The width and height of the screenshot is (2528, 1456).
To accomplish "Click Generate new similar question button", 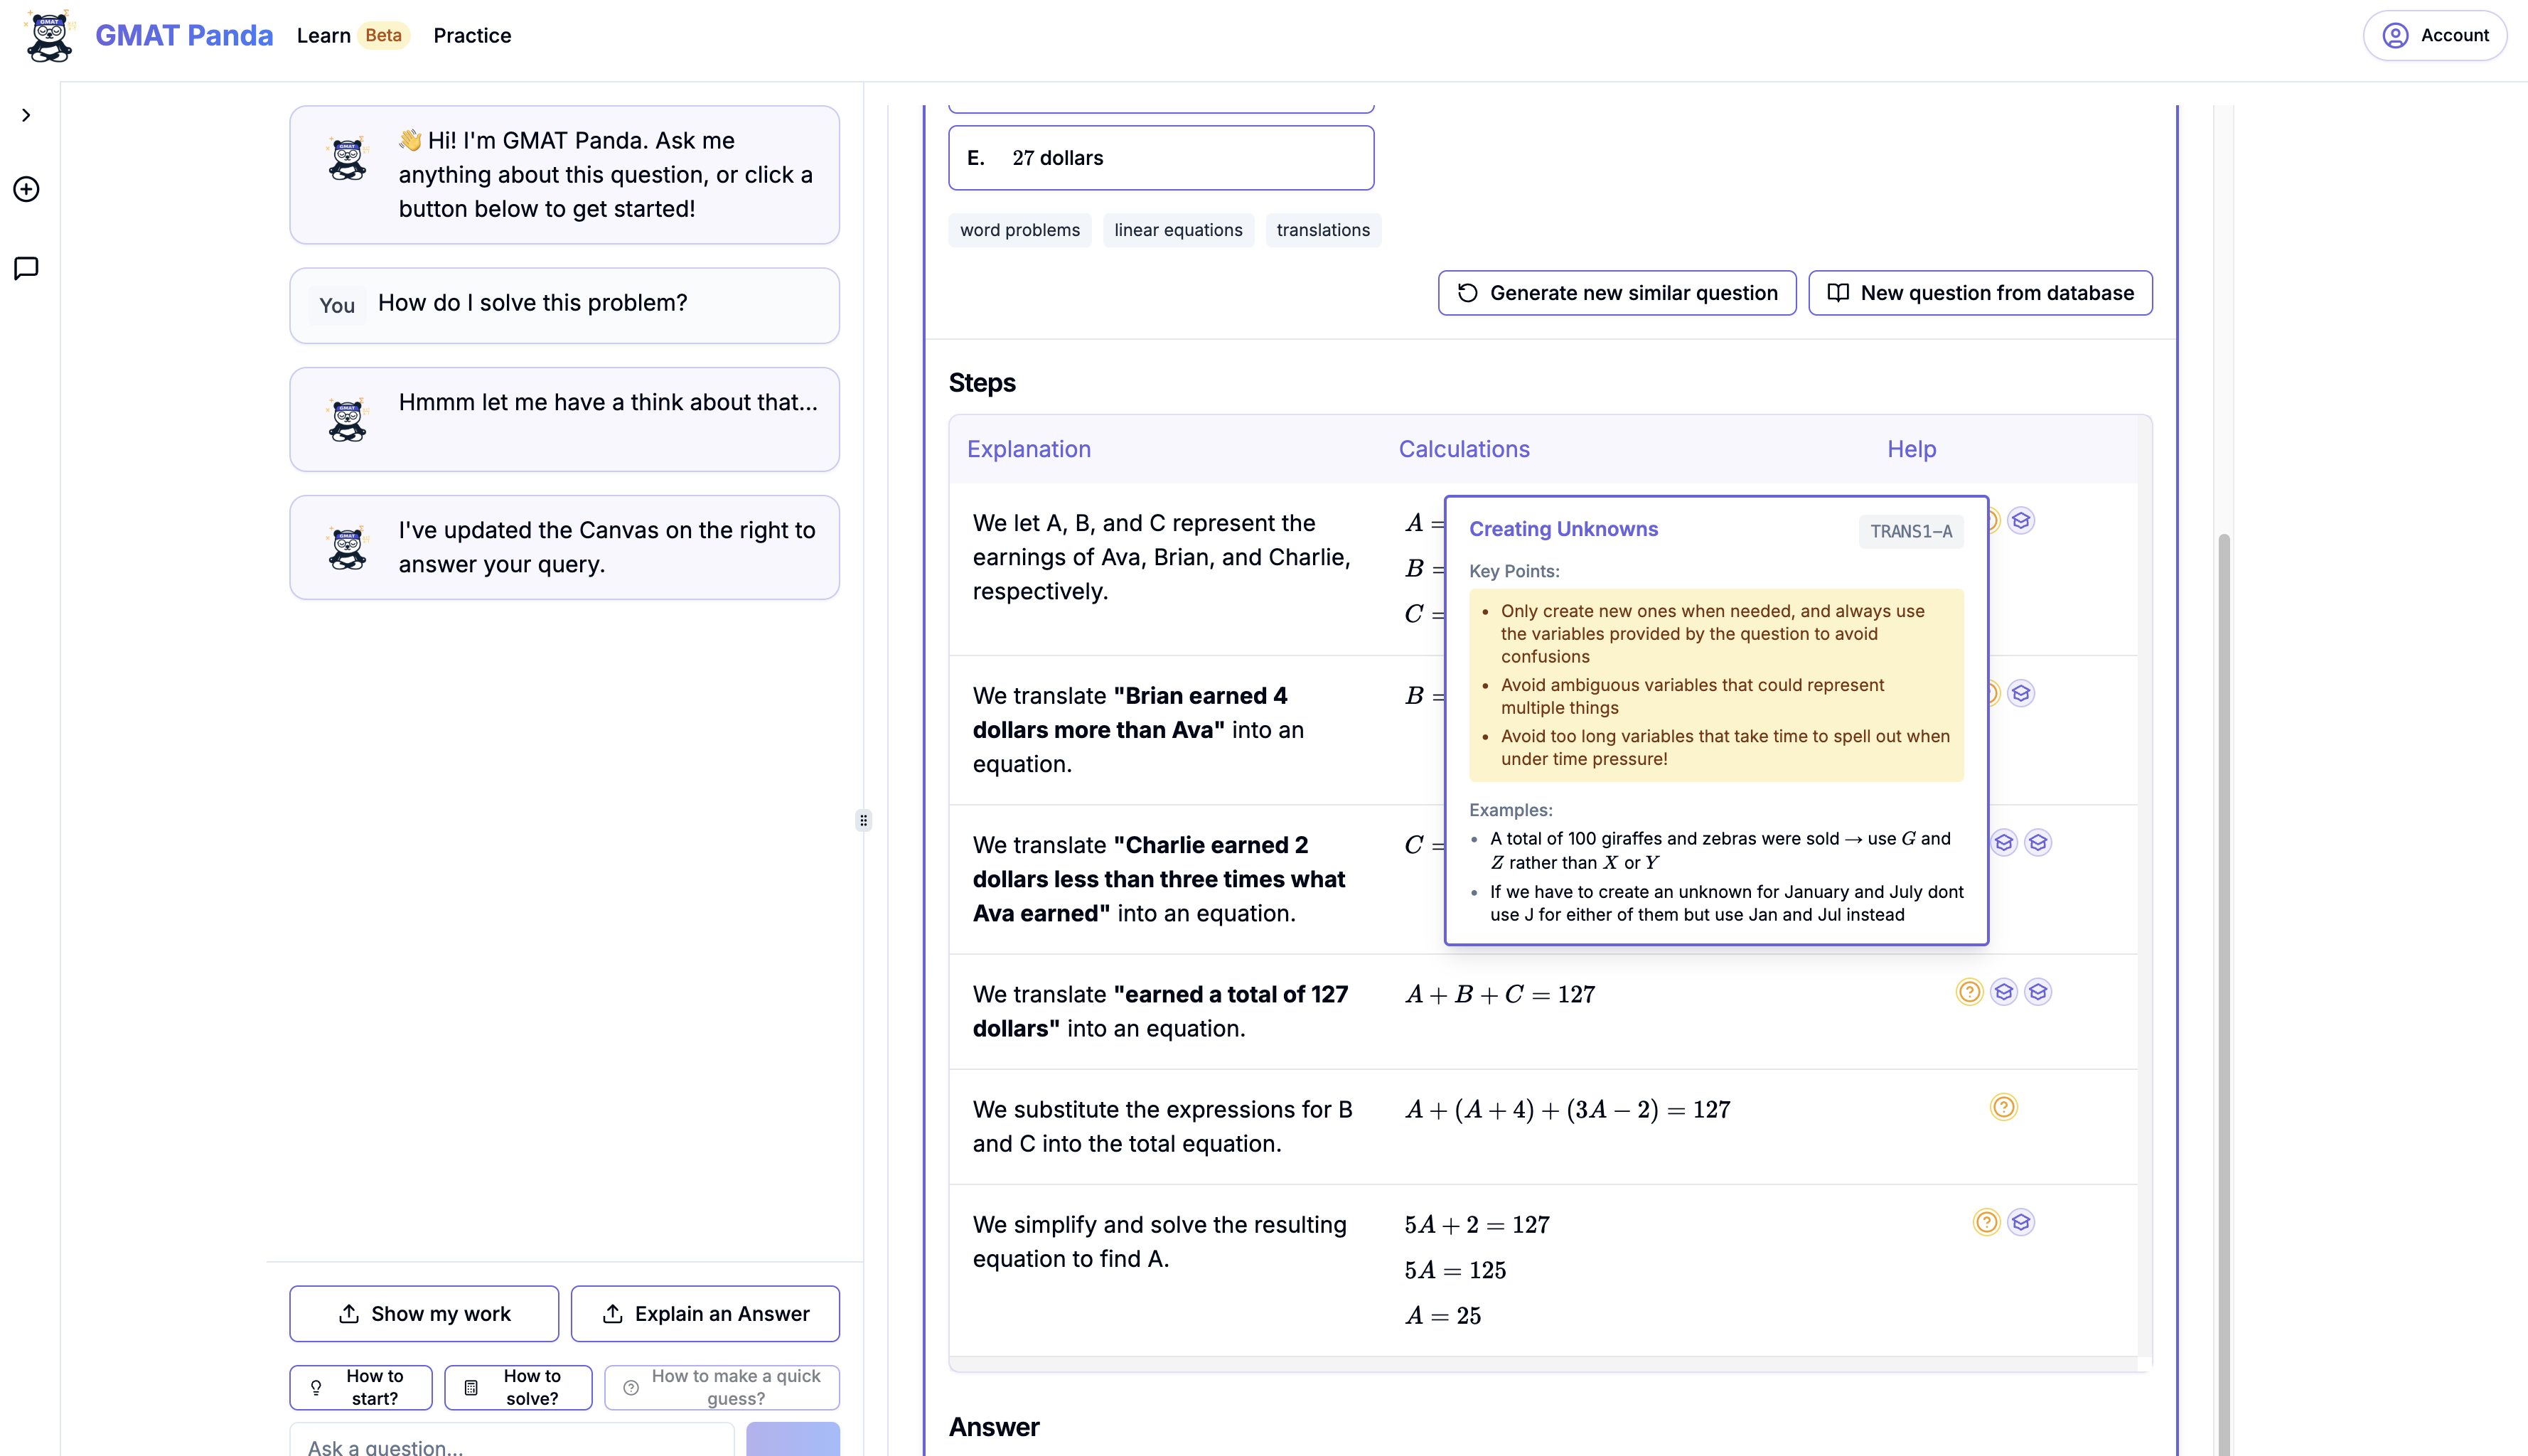I will click(x=1616, y=293).
